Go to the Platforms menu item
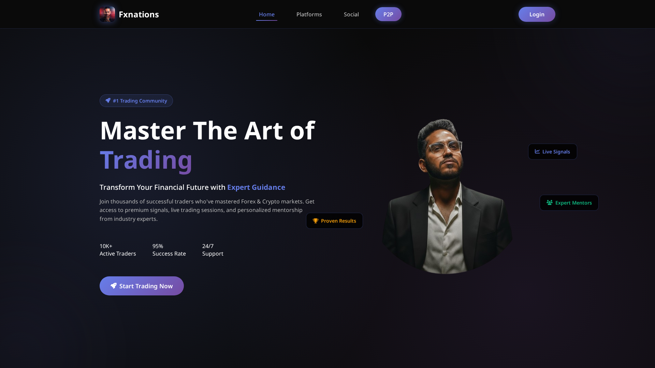Image resolution: width=655 pixels, height=368 pixels. 309,14
